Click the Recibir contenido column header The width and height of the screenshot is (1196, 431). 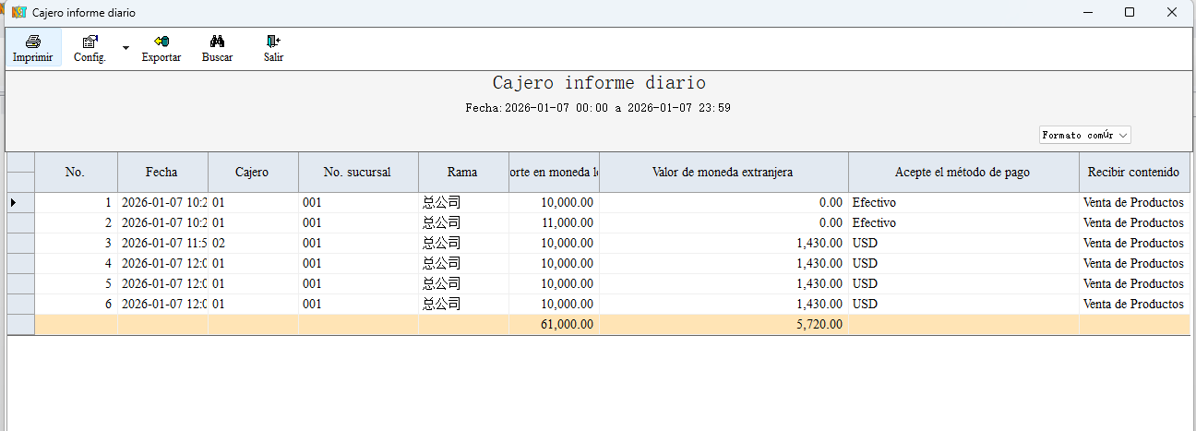coord(1133,172)
